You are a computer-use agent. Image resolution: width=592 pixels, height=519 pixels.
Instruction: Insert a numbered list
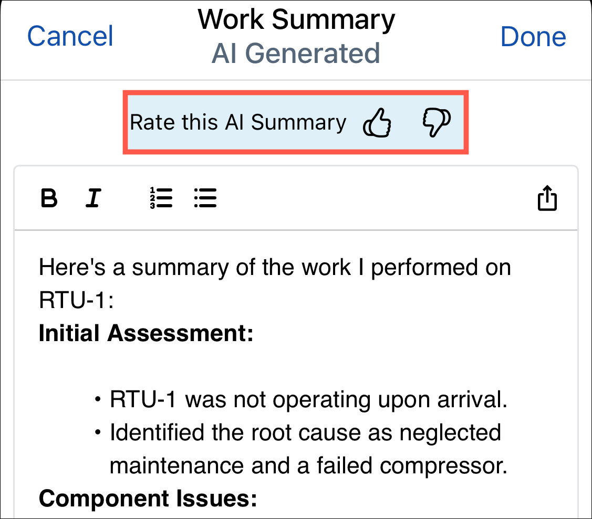pyautogui.click(x=161, y=198)
